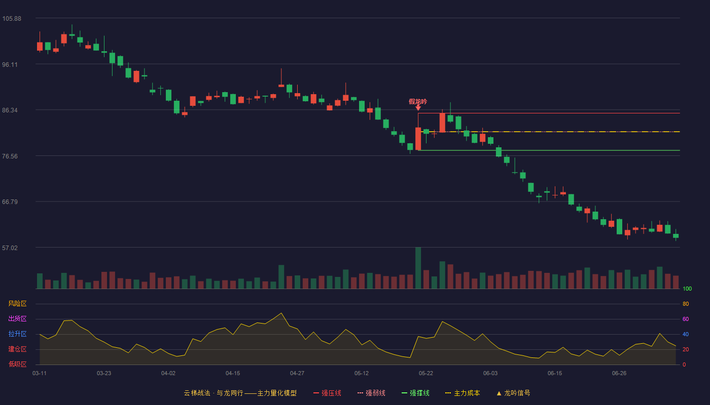710x405 pixels.
Task: Click the red 假龙吟 arrow marker
Action: (x=418, y=107)
